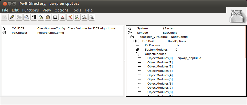
Task: Select the DESBuild object name
Action: pyautogui.click(x=149, y=41)
